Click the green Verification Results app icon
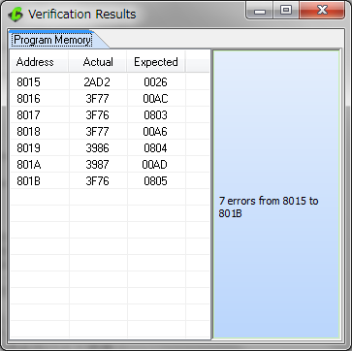This screenshot has width=352, height=351. 16,15
